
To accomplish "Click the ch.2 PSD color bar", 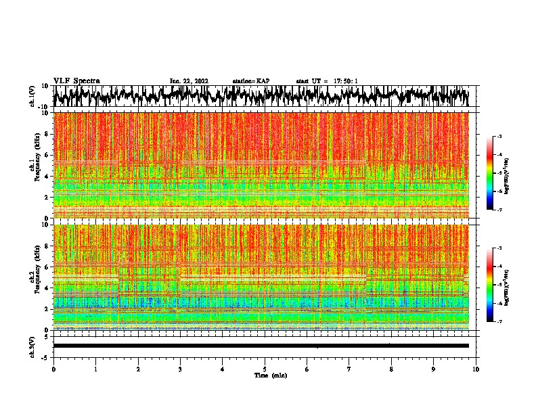I will 490,285.
